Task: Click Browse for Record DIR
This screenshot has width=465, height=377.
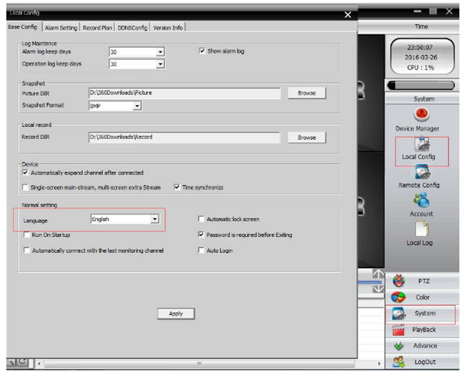Action: point(307,138)
